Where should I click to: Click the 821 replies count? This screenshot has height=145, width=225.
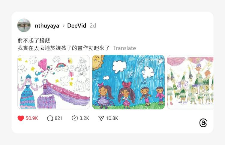58,118
